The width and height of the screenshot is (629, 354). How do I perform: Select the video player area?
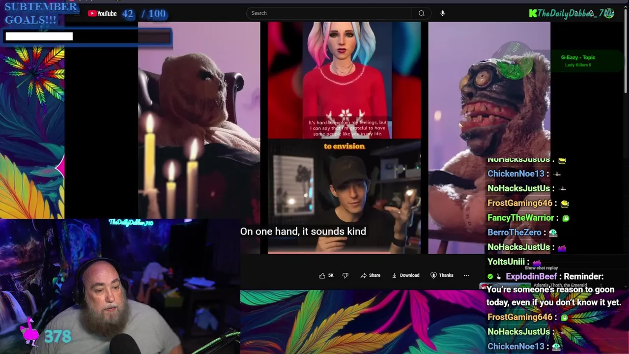click(x=344, y=138)
